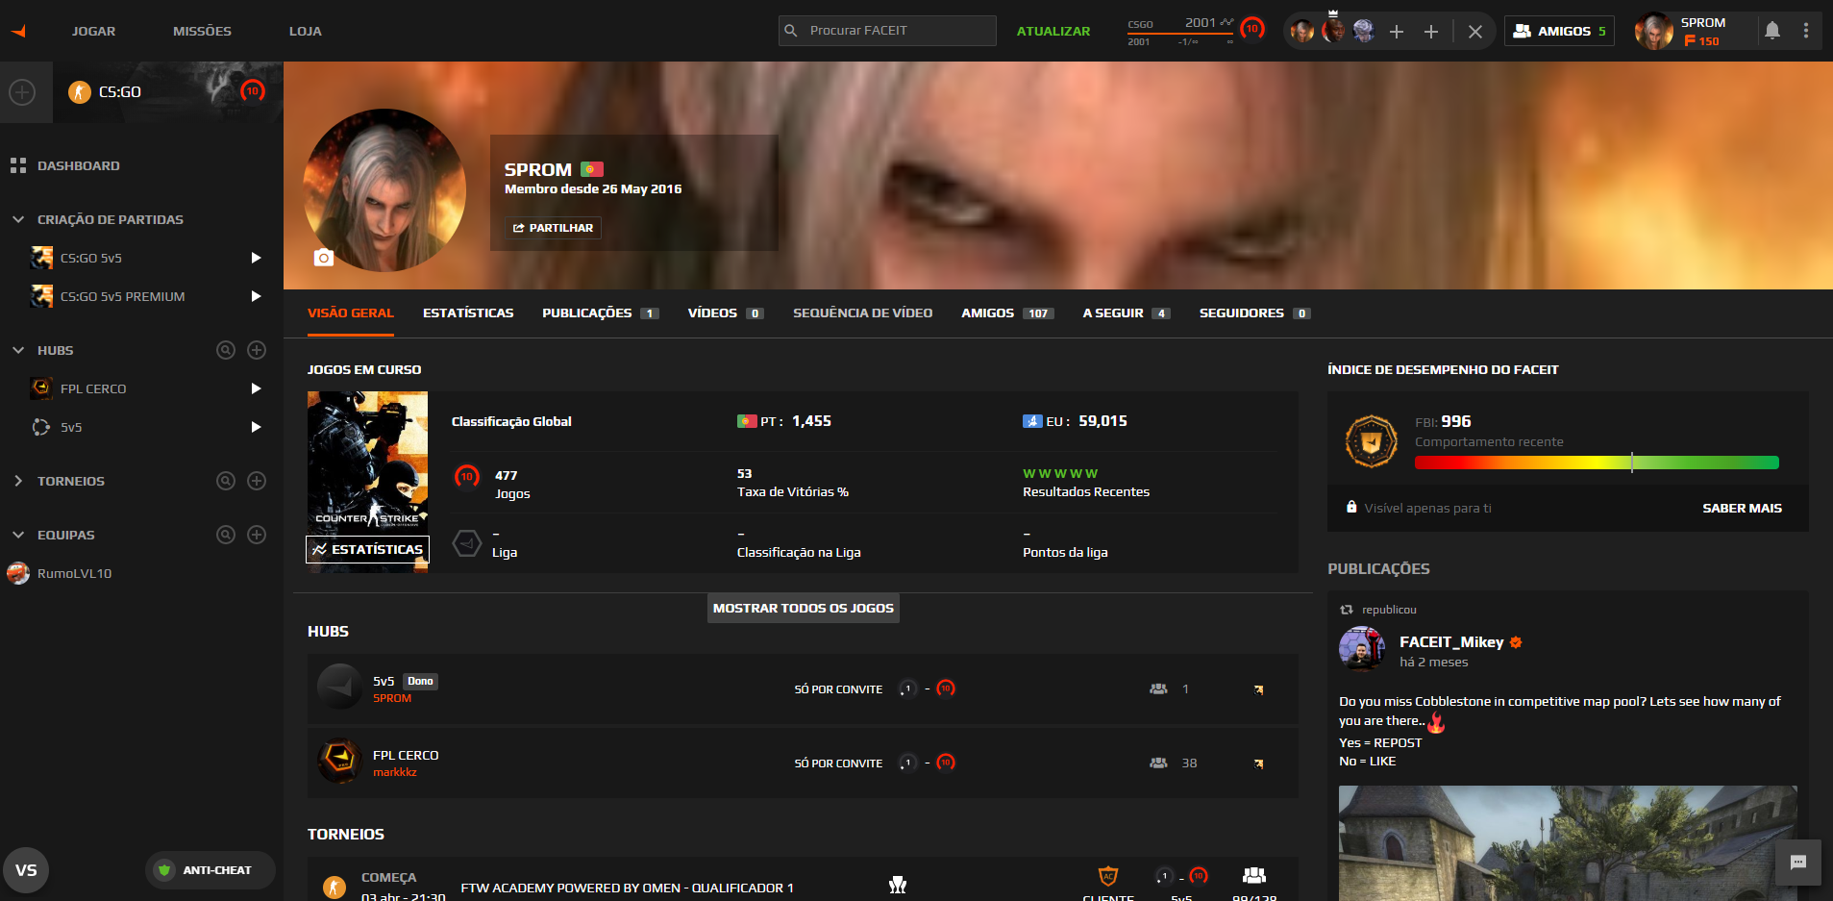The width and height of the screenshot is (1833, 901).
Task: Open 5v5 hub with its arrow icon
Action: point(1258,689)
